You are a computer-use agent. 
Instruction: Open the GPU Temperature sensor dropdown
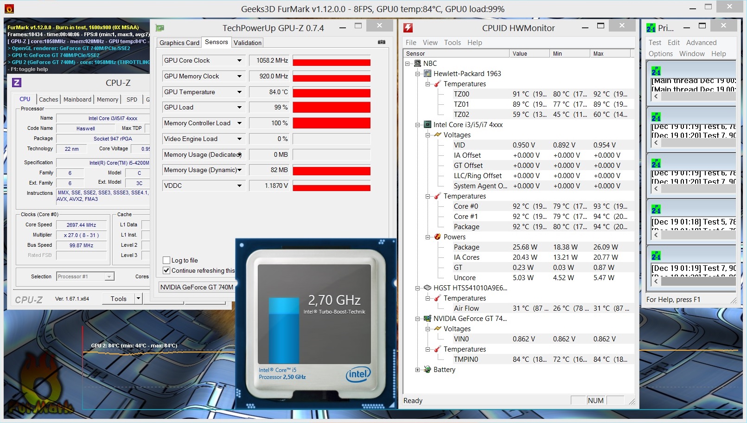point(239,92)
